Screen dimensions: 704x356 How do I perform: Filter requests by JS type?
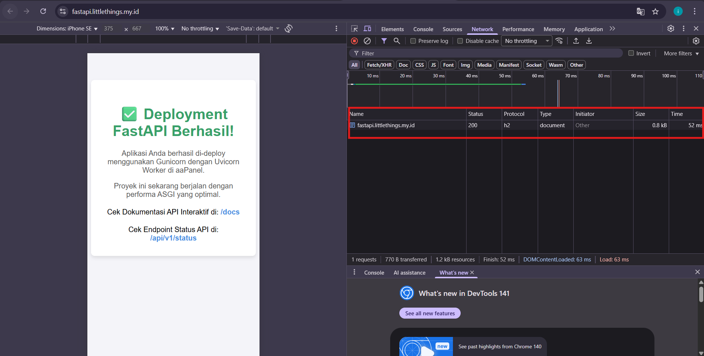(433, 65)
